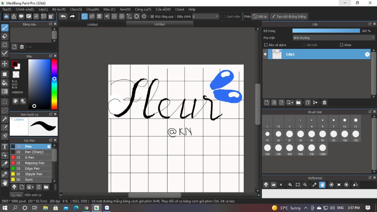Switch to Kiểm soát cọ tab
Screen dimensions: 377x212
pos(33,195)
